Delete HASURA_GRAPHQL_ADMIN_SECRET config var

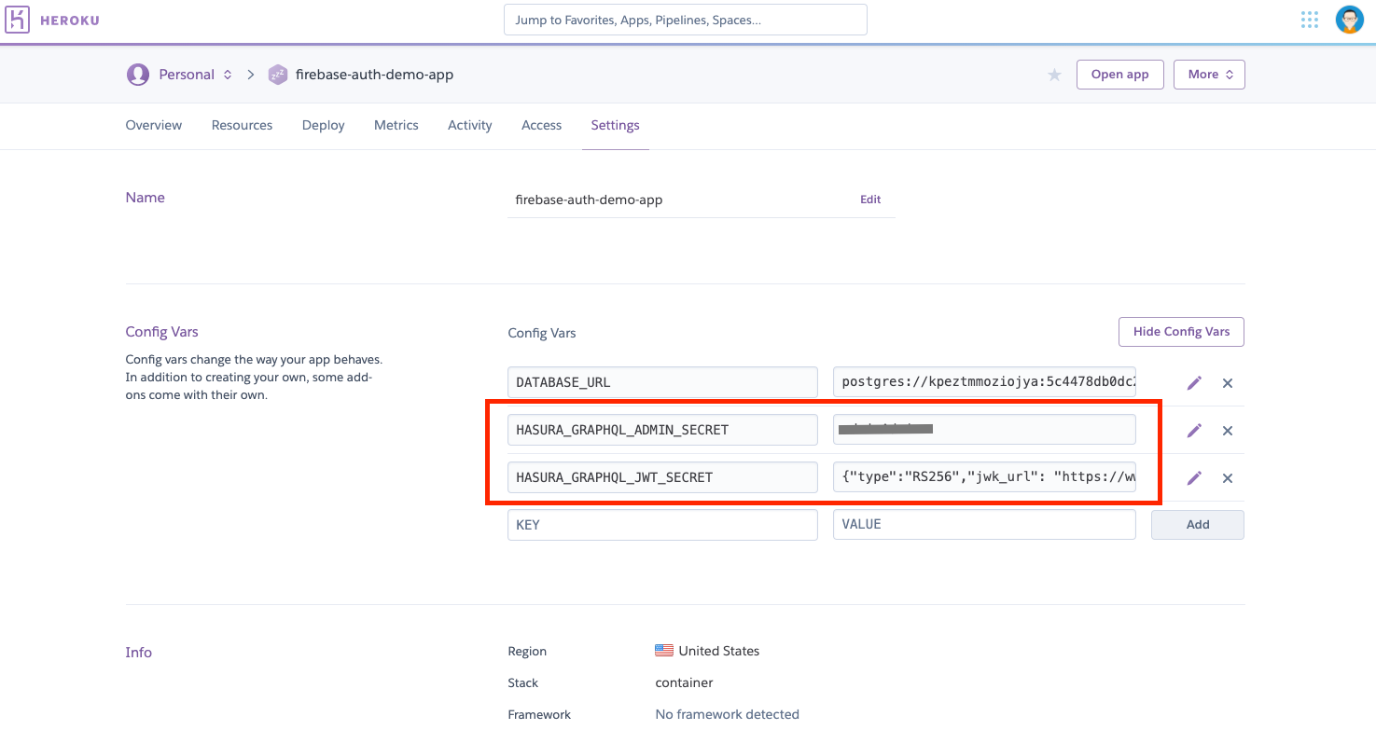1228,431
